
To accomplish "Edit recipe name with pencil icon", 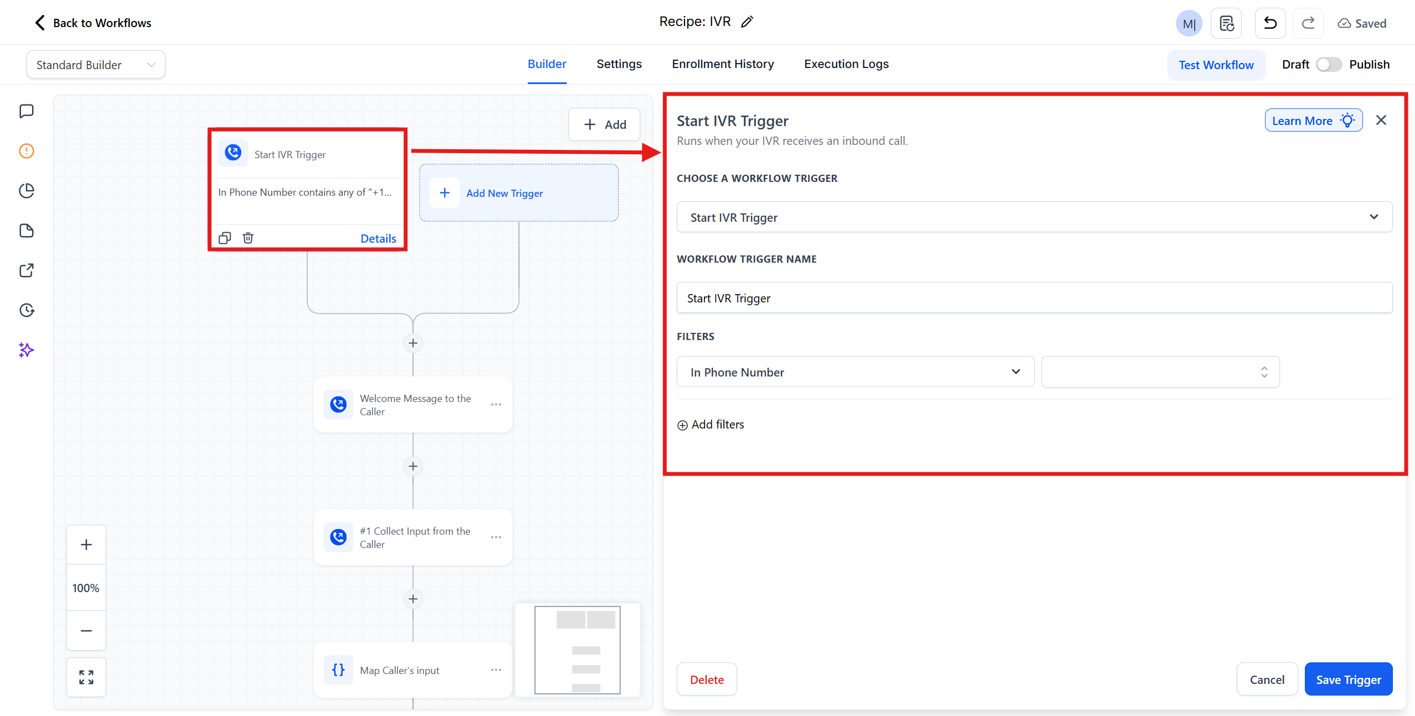I will (747, 22).
